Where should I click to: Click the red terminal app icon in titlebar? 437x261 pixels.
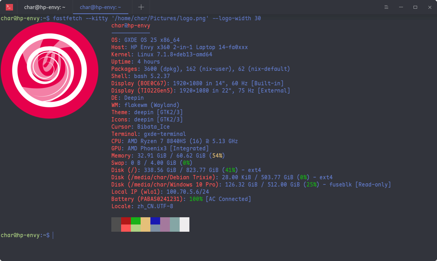pyautogui.click(x=9, y=7)
